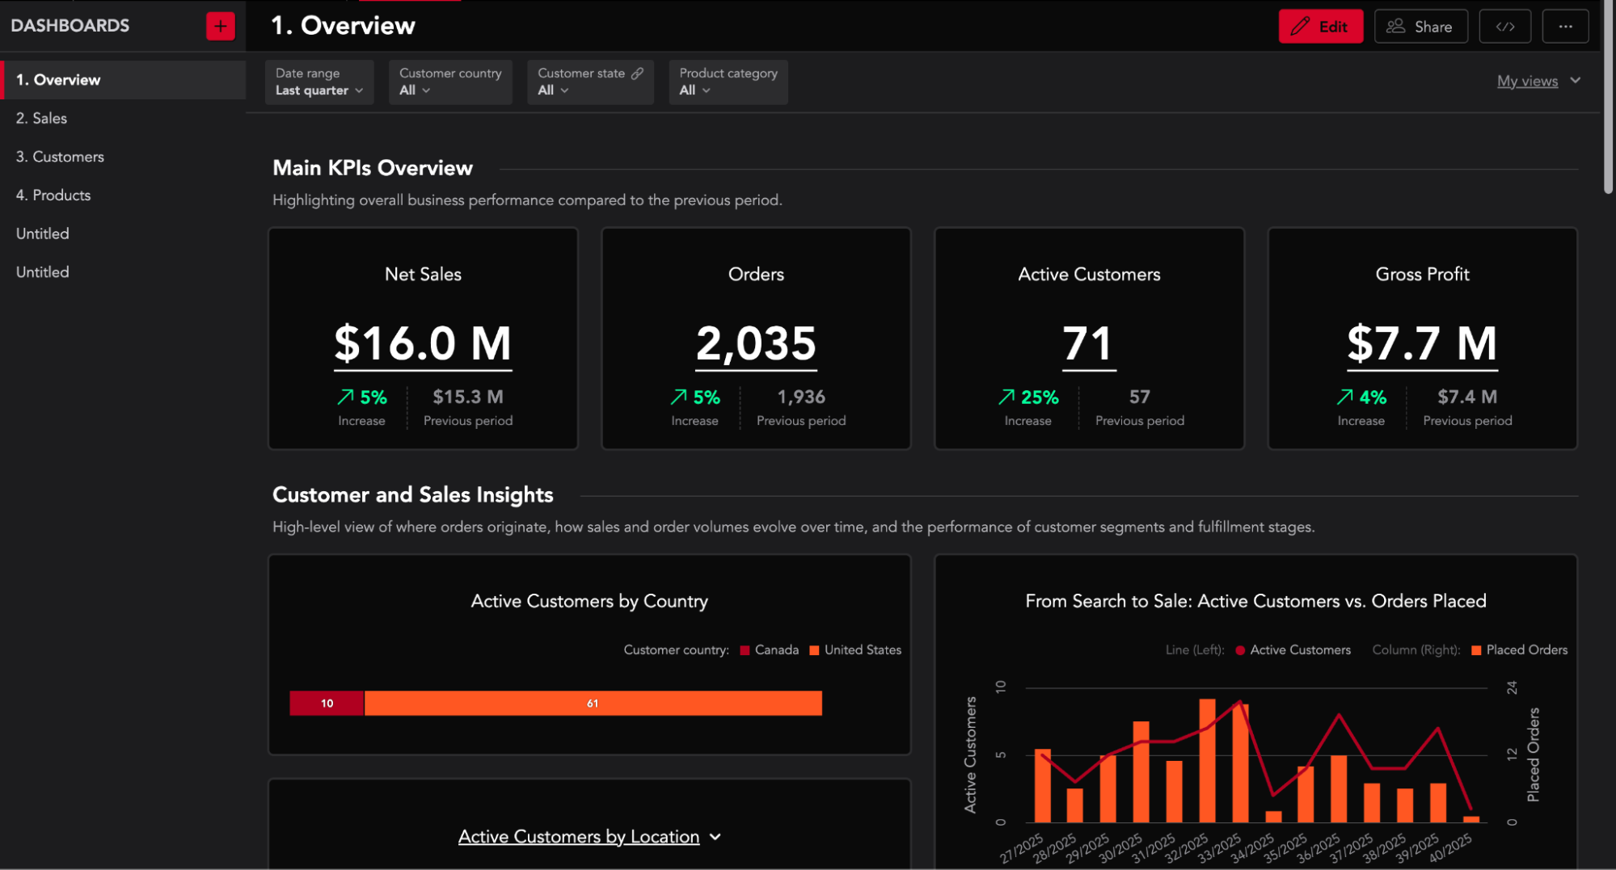1616x870 pixels.
Task: Expand the Product category filter dropdown
Action: 694,90
